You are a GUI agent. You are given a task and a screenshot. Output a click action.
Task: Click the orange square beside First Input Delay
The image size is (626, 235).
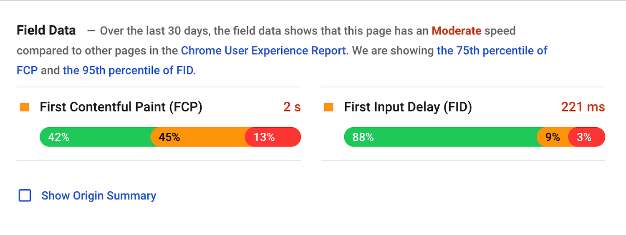329,107
